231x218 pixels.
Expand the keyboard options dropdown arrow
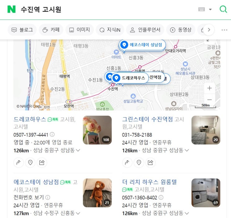pyautogui.click(x=210, y=9)
